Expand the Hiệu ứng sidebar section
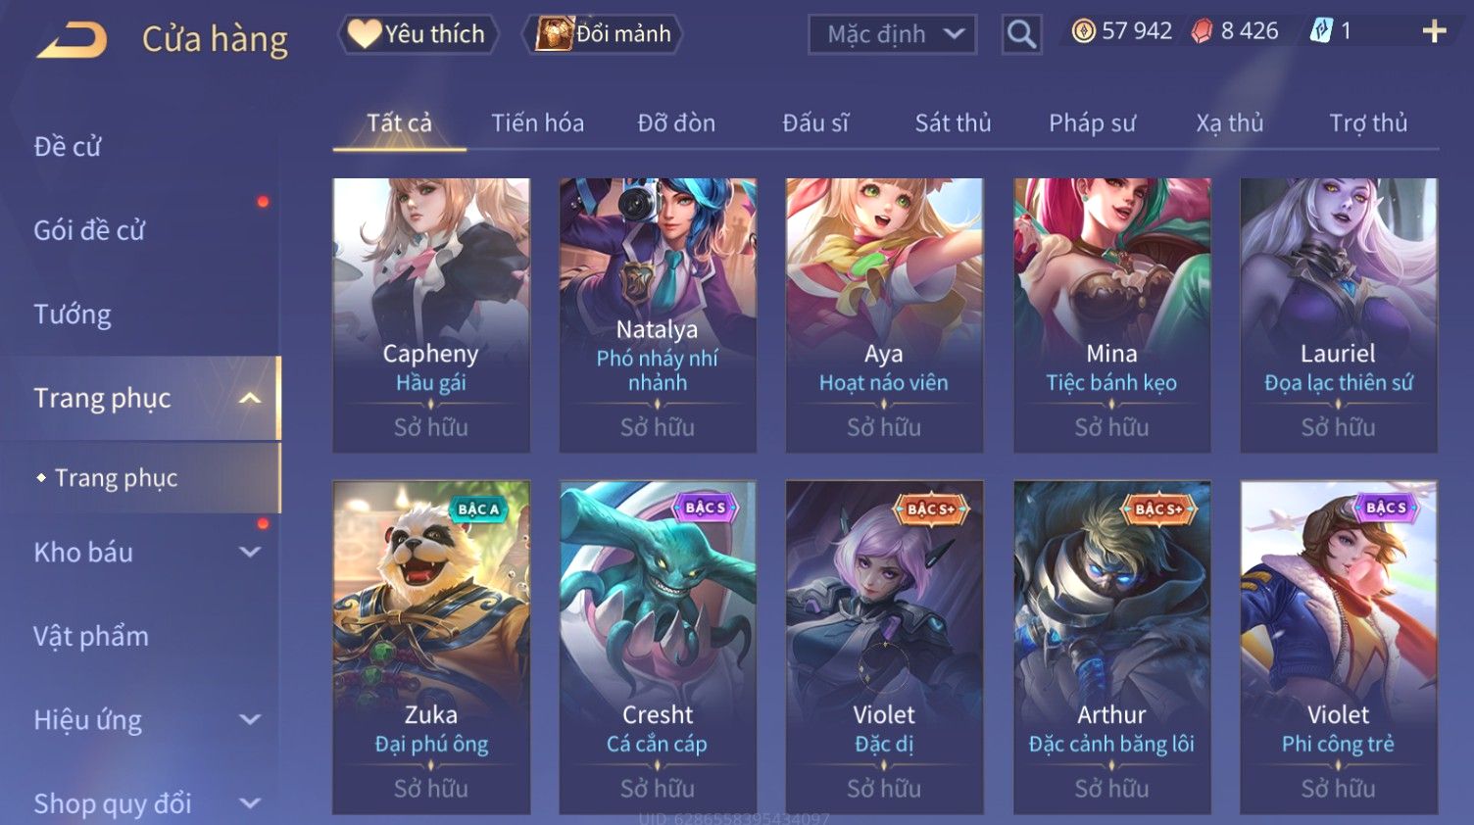Image resolution: width=1474 pixels, height=825 pixels. pos(250,720)
